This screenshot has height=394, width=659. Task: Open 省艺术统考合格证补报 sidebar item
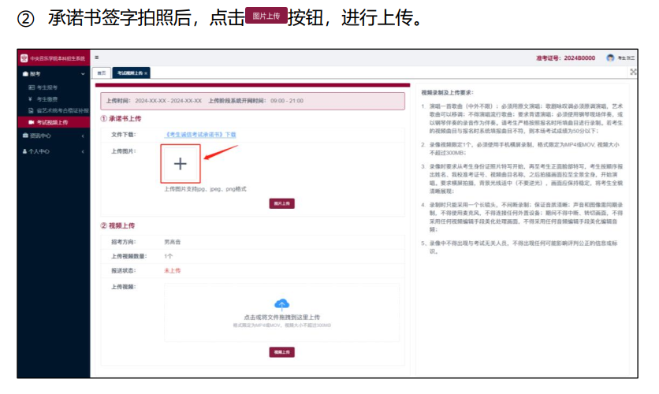point(61,110)
